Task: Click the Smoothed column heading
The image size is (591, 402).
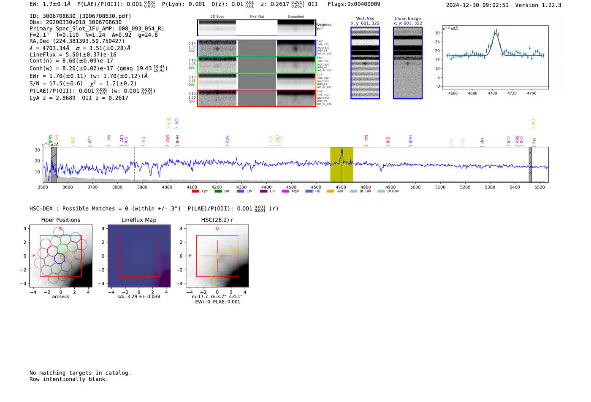Action: (295, 17)
